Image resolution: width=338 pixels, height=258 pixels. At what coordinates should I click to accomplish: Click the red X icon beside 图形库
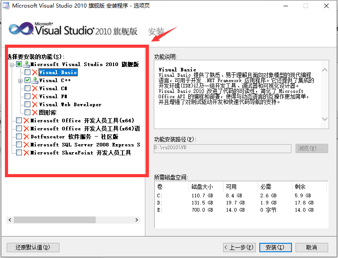pyautogui.click(x=35, y=112)
